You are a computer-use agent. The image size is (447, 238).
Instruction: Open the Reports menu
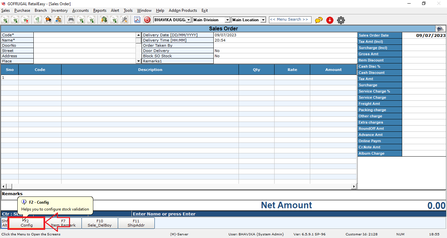[100, 10]
